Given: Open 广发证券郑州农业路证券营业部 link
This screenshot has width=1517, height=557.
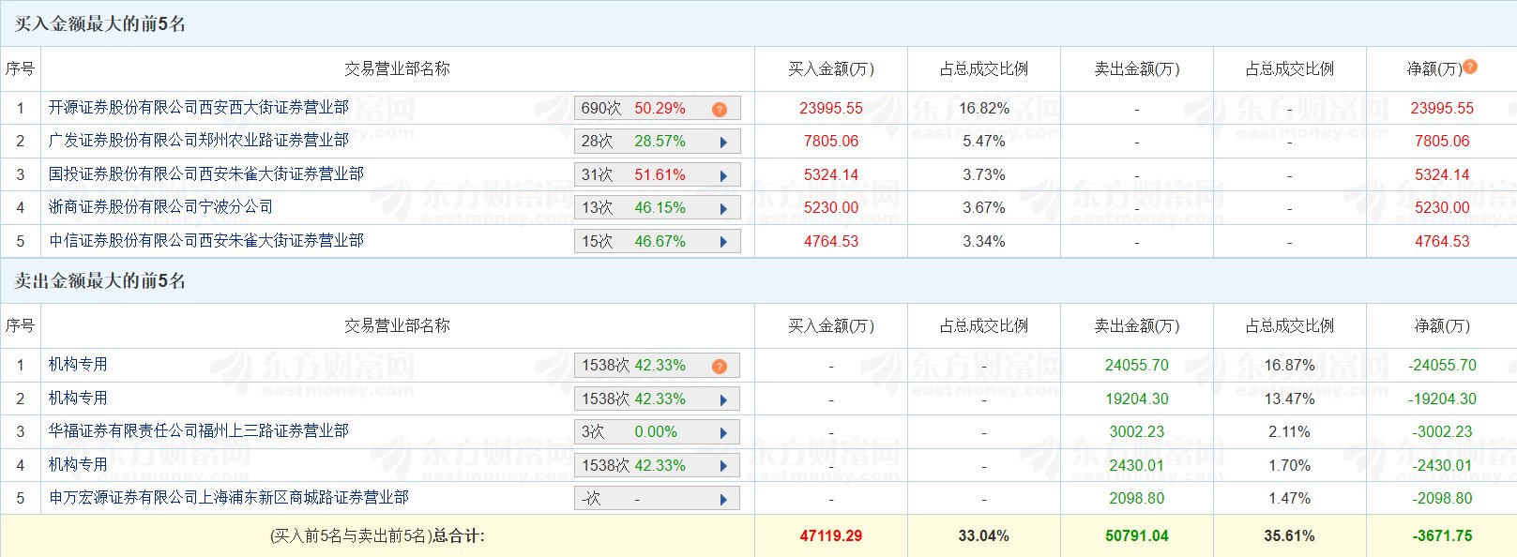Looking at the screenshot, I should pos(199,141).
